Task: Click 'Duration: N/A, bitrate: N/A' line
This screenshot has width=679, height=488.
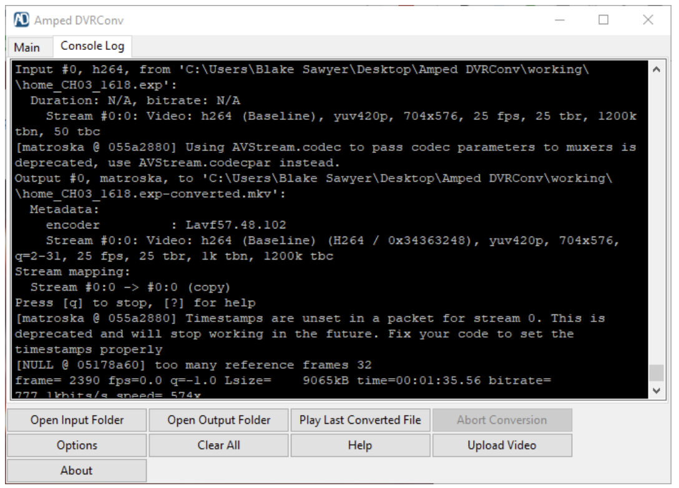Action: pos(135,100)
